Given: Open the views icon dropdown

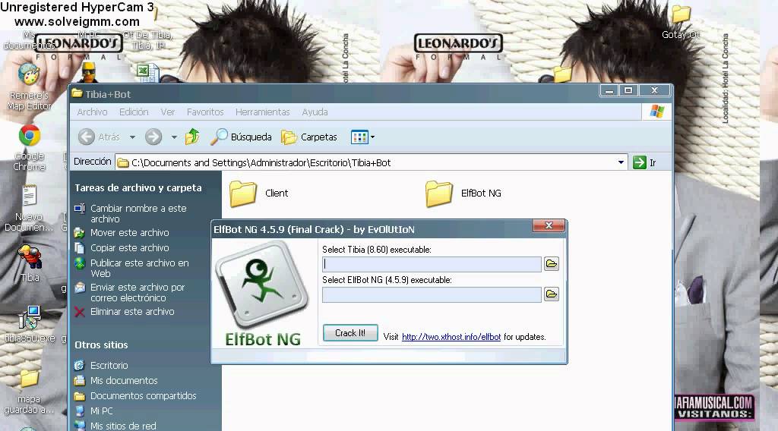Looking at the screenshot, I should point(362,137).
